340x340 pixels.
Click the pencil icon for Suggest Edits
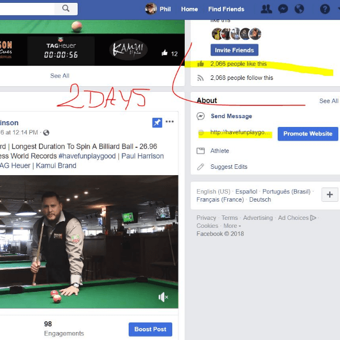click(201, 167)
